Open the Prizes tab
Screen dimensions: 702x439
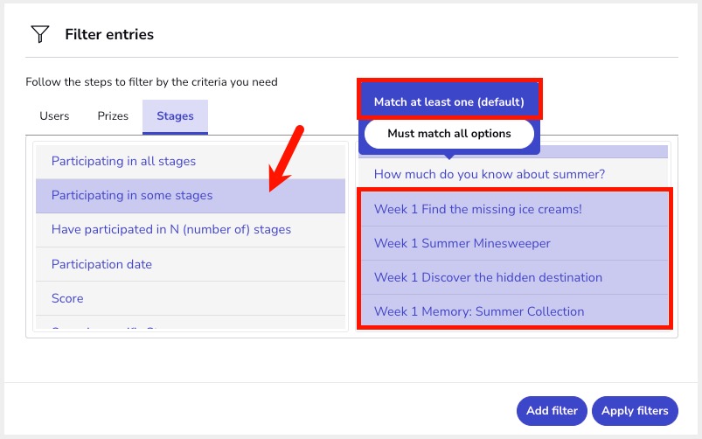113,116
